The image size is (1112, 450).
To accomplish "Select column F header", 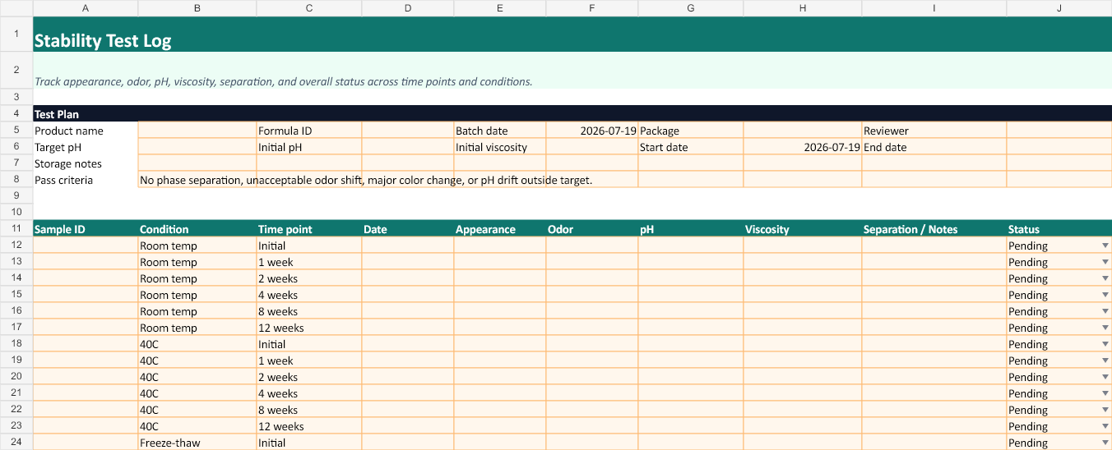I will (592, 8).
